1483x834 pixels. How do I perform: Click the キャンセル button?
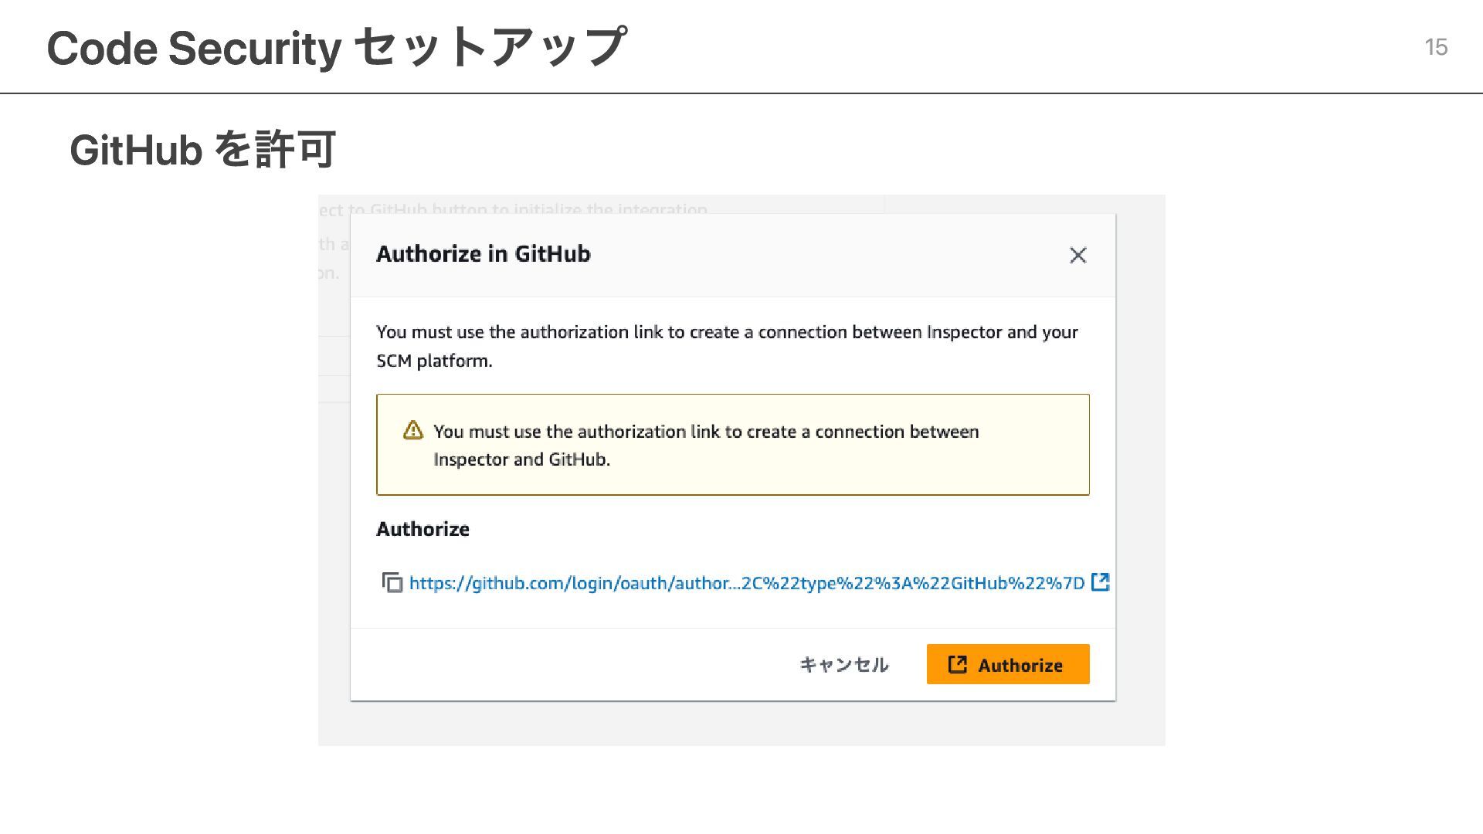tap(844, 664)
